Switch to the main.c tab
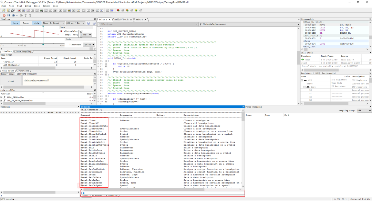The width and height of the screenshot is (372, 201). tap(139, 20)
